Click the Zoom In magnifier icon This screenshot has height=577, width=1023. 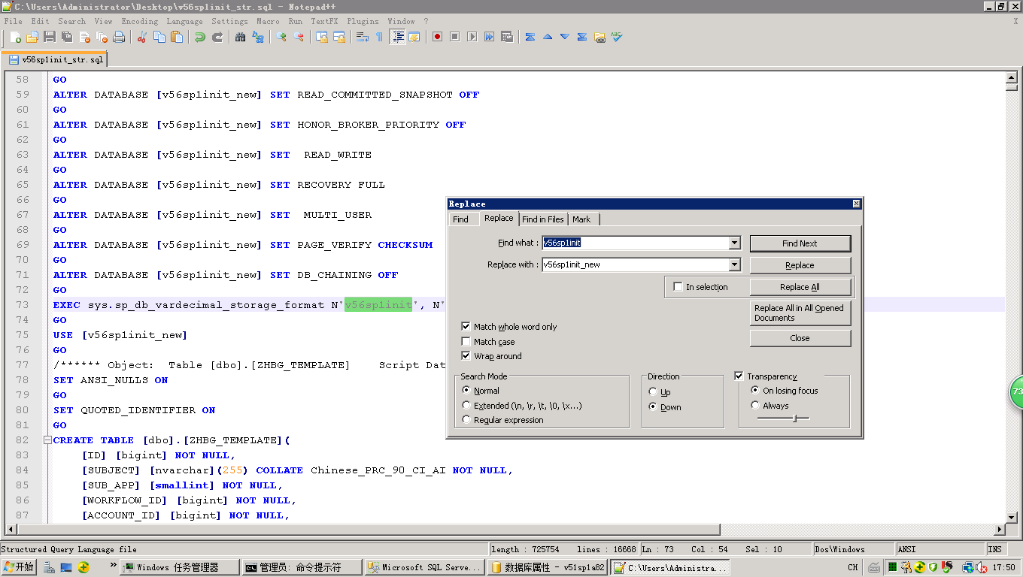[x=281, y=37]
